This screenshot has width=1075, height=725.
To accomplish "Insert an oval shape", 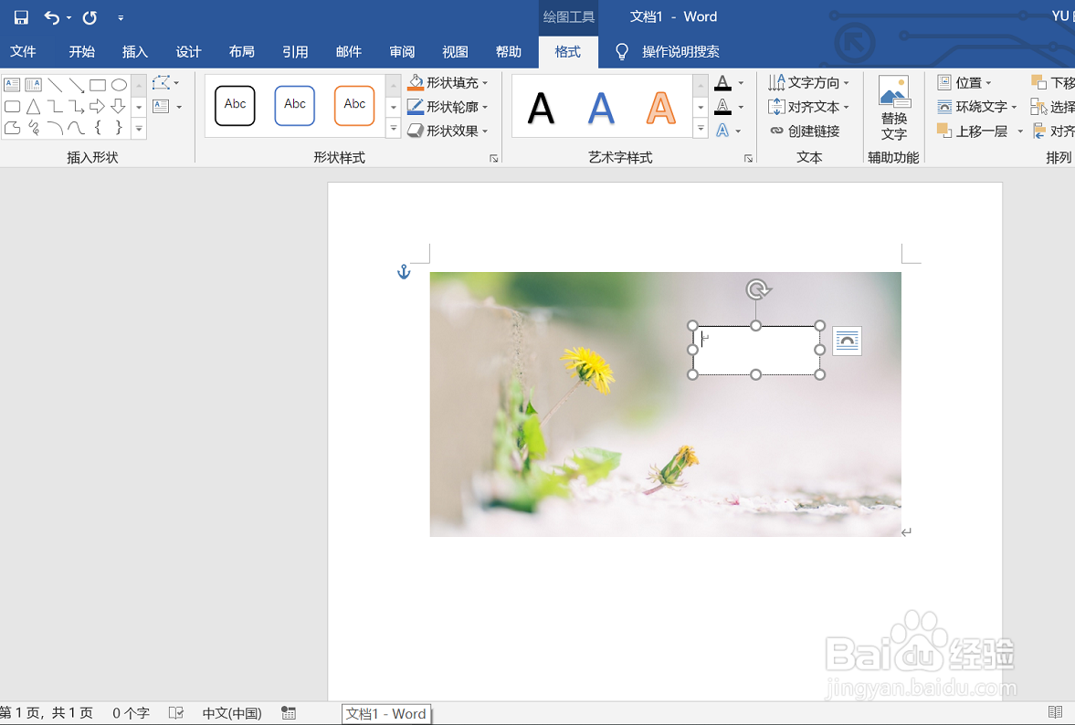I will [118, 84].
